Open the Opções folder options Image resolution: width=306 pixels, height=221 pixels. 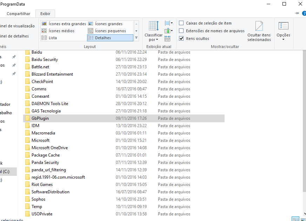(283, 31)
